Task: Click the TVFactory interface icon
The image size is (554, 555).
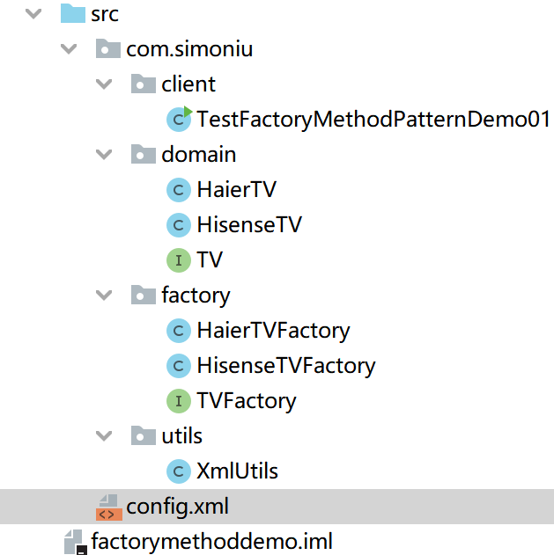Action: (179, 401)
